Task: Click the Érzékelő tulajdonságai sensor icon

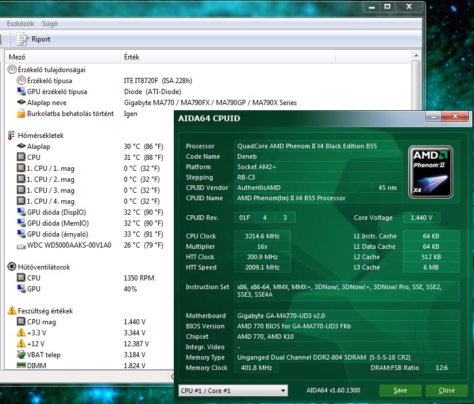Action: click(x=12, y=69)
